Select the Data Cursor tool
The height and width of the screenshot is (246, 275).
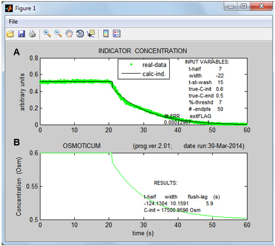tap(91, 34)
